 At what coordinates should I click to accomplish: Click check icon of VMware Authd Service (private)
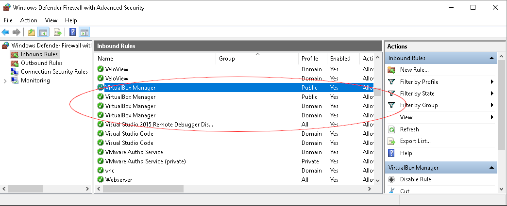pyautogui.click(x=100, y=161)
